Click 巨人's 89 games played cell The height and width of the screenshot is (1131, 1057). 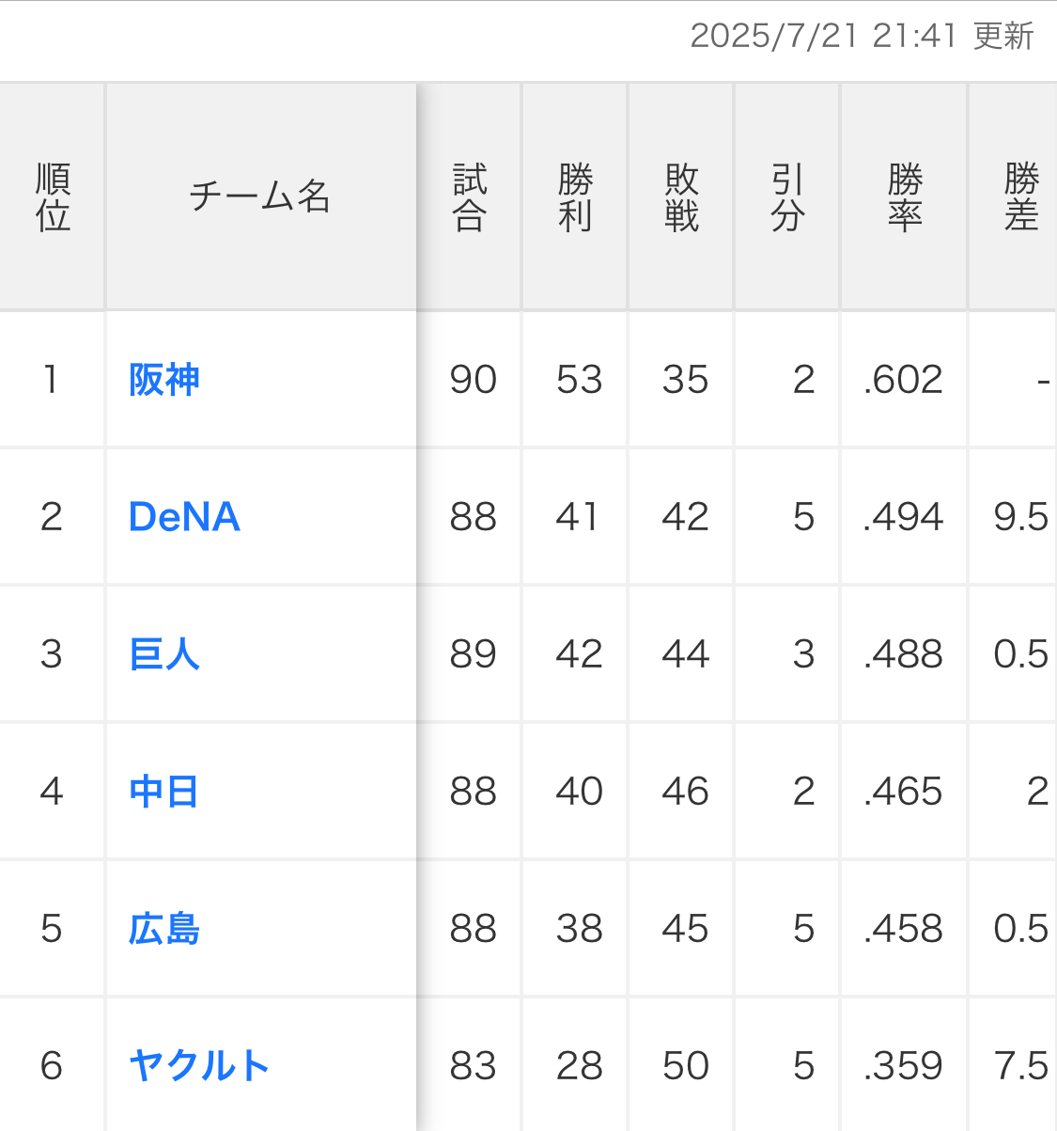click(x=473, y=654)
